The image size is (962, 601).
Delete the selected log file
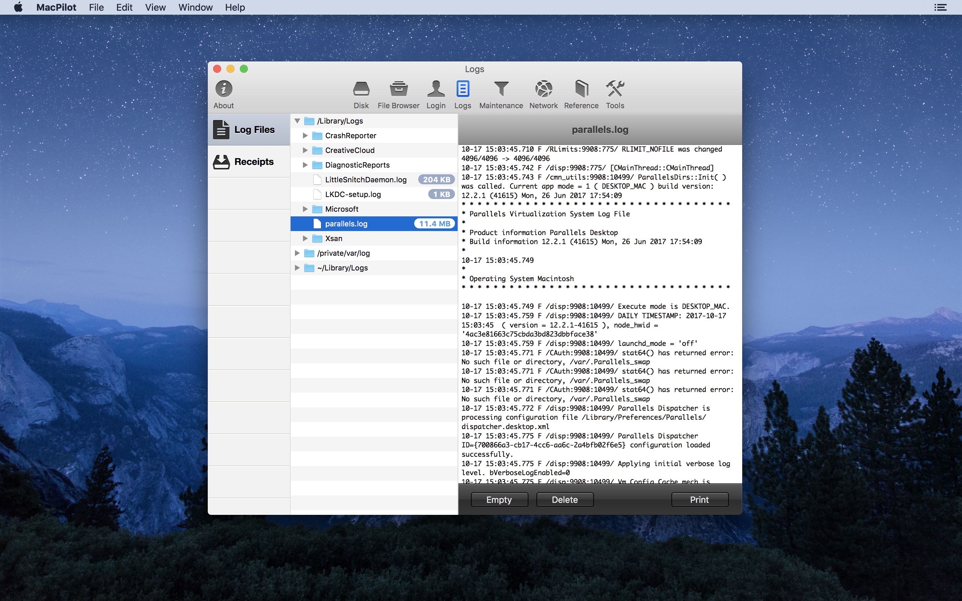565,499
